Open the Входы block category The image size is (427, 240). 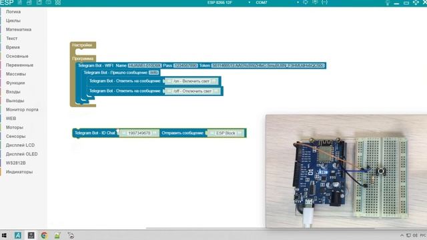(x=13, y=92)
